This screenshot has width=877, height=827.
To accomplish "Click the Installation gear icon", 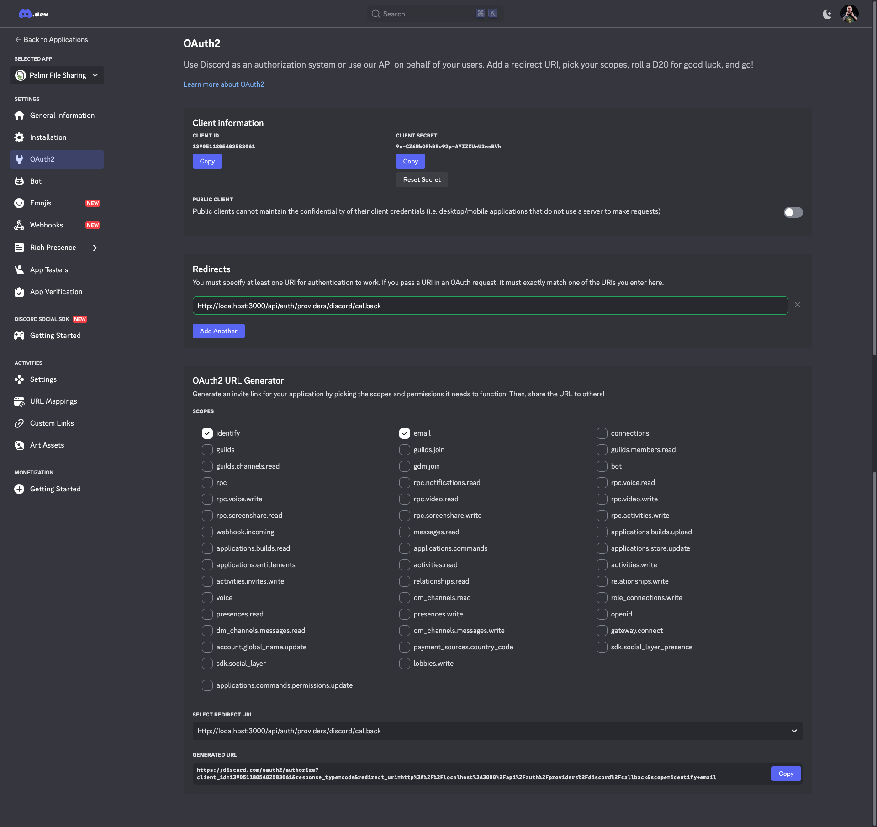I will pyautogui.click(x=19, y=137).
